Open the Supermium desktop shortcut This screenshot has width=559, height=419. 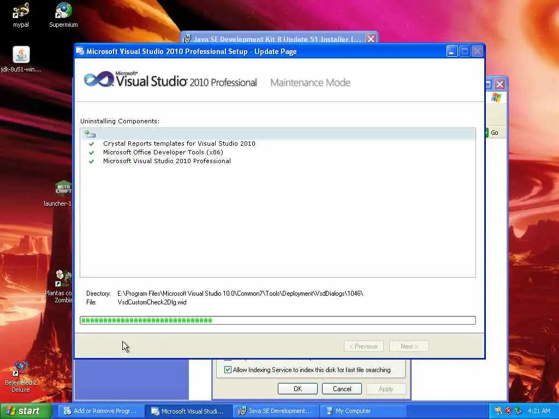click(63, 15)
